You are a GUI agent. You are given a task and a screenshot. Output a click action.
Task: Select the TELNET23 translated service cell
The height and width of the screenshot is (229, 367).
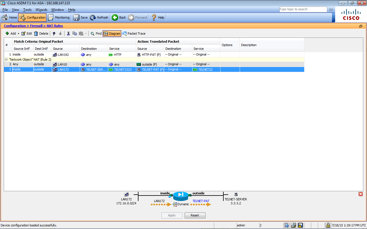tap(206, 70)
